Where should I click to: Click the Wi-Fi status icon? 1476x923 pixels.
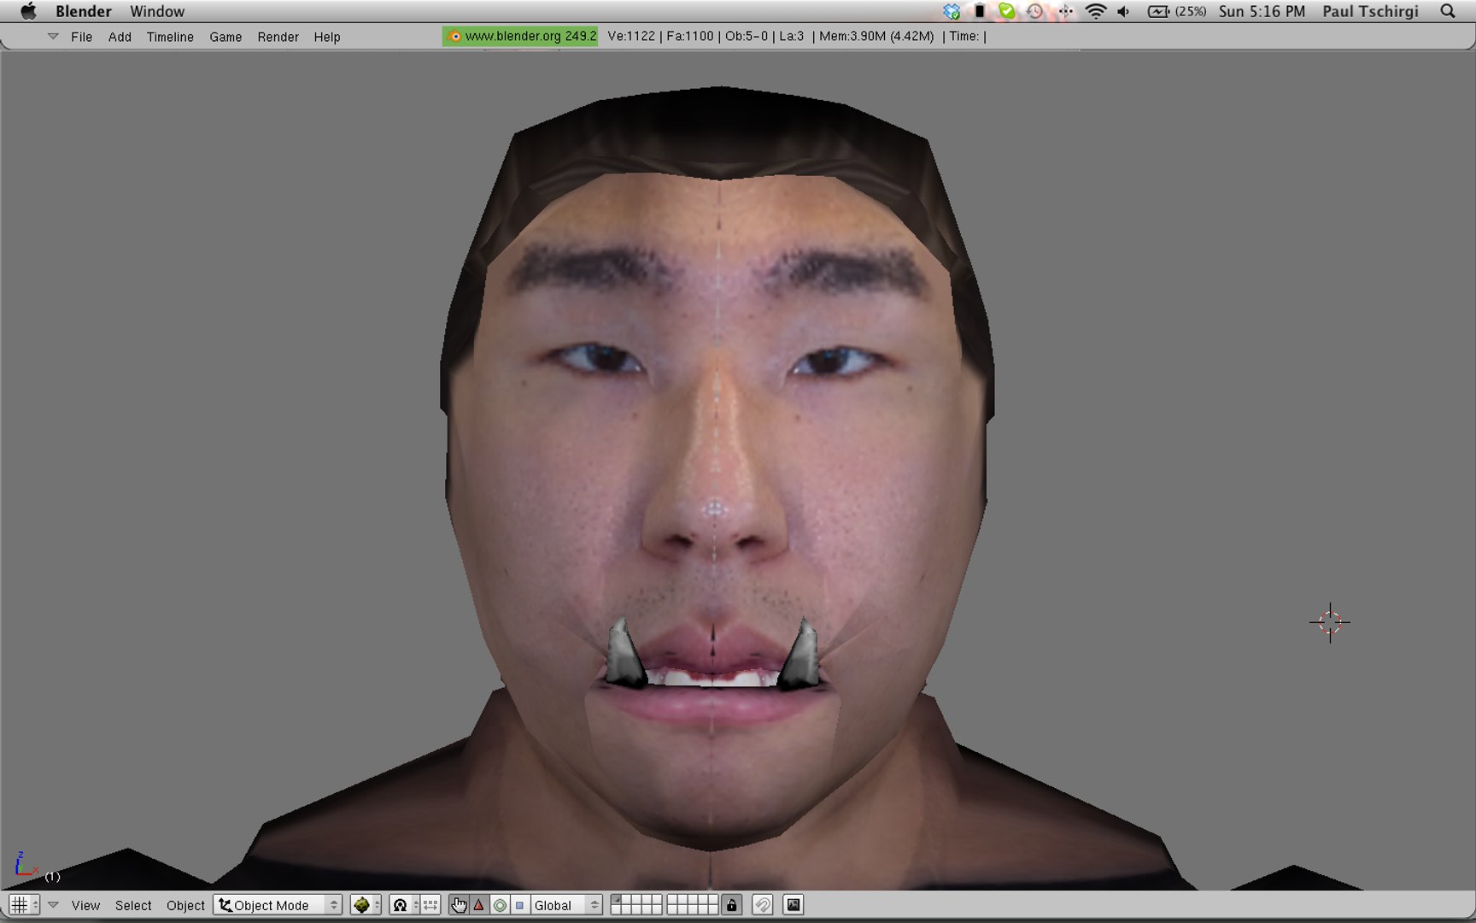coord(1096,11)
